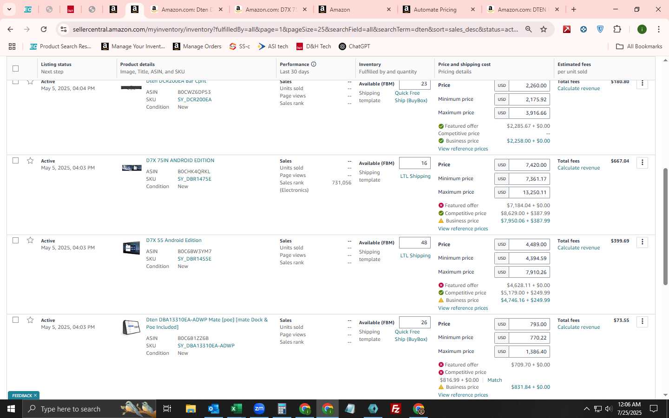Open Windows Start menu
669x418 pixels.
pyautogui.click(x=11, y=409)
